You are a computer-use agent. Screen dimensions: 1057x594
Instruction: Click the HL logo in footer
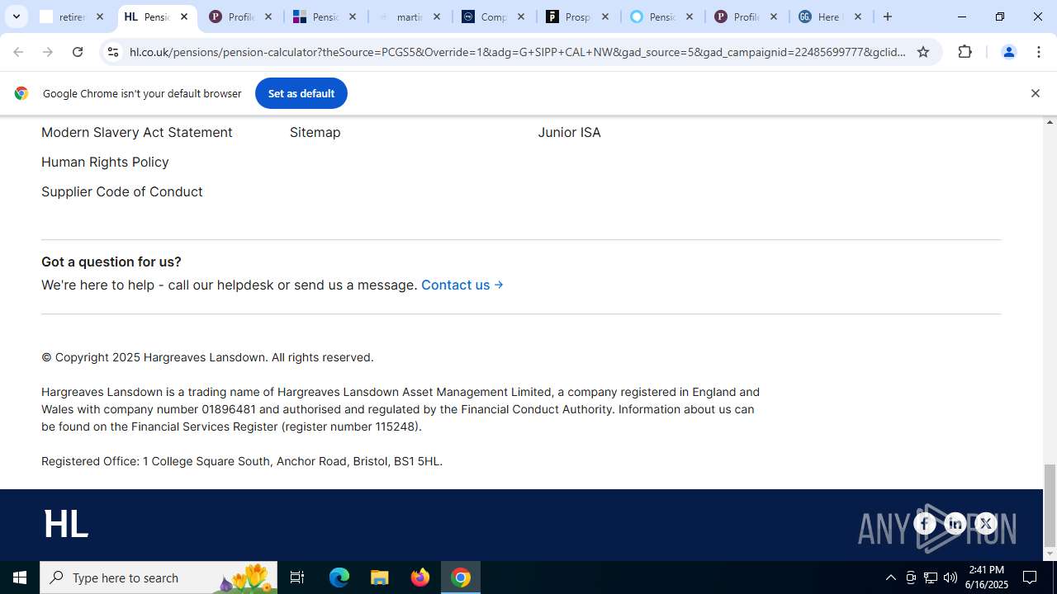(66, 524)
